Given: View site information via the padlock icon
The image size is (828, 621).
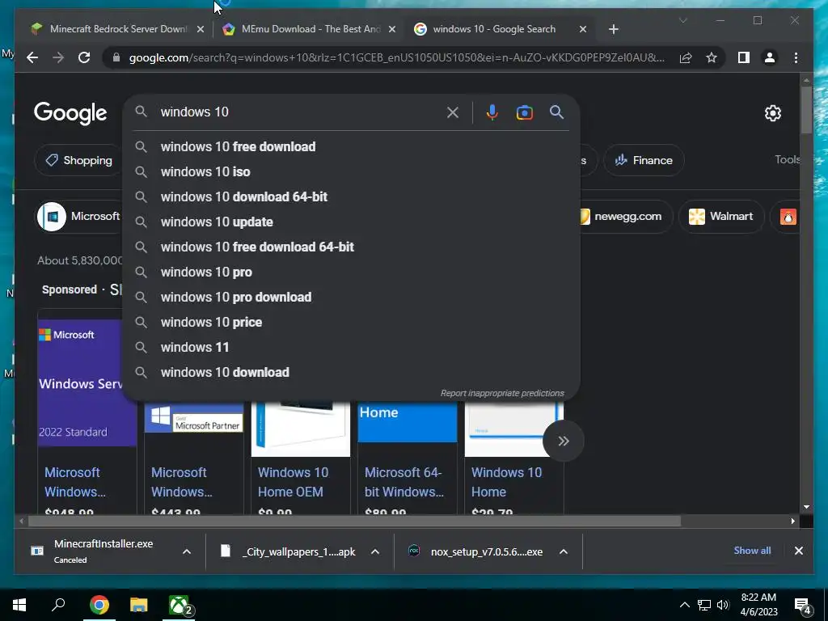Looking at the screenshot, I should click(116, 57).
